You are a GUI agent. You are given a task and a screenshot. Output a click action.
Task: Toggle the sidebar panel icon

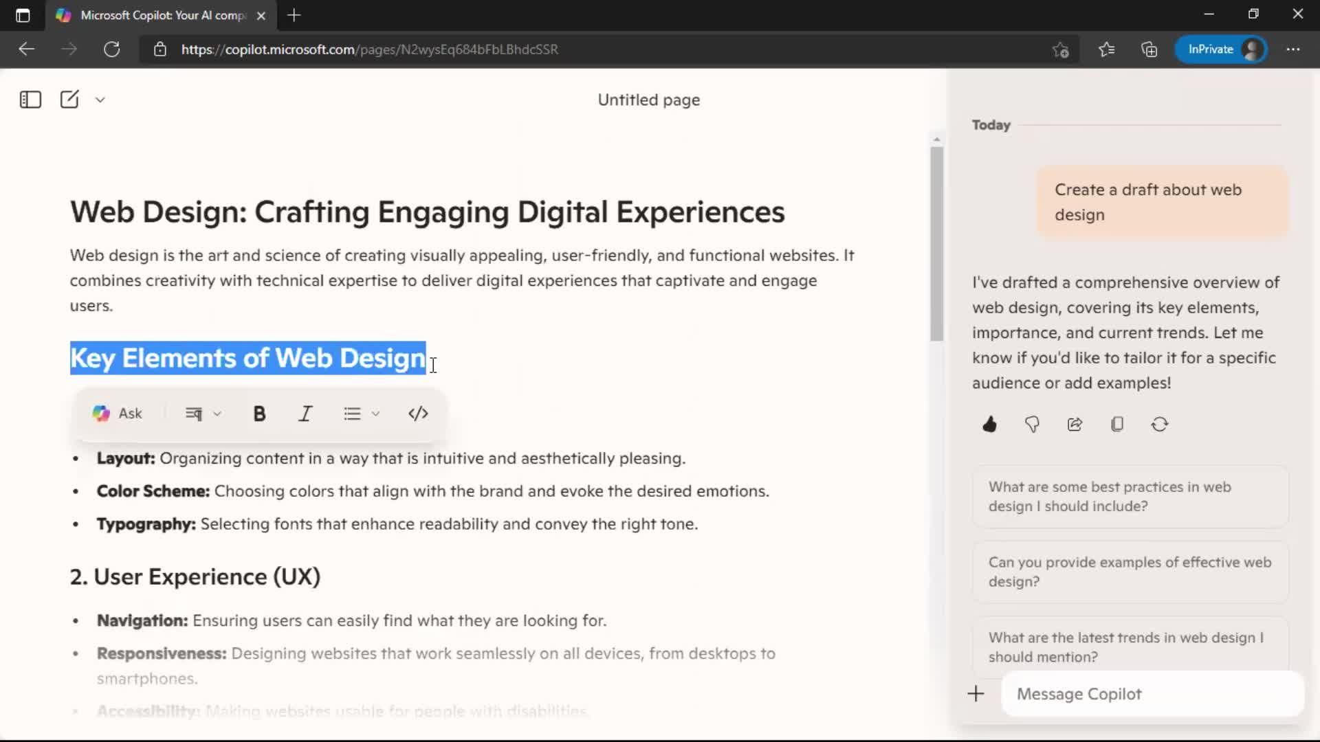pos(30,100)
